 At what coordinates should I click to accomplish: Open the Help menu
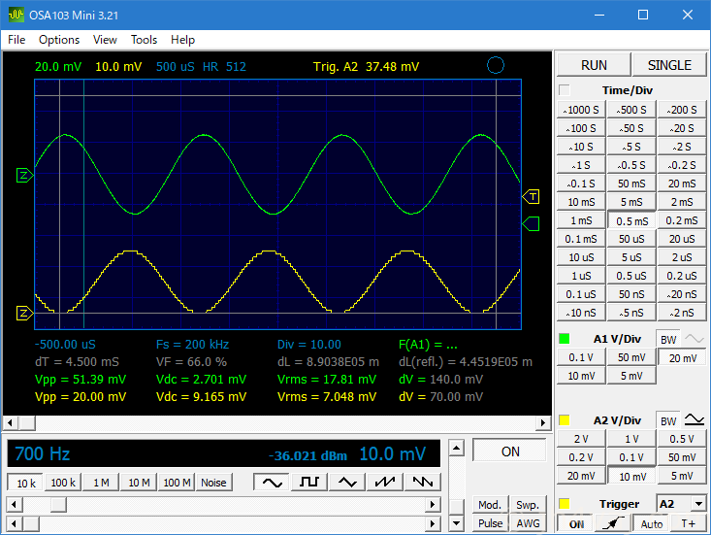(182, 40)
